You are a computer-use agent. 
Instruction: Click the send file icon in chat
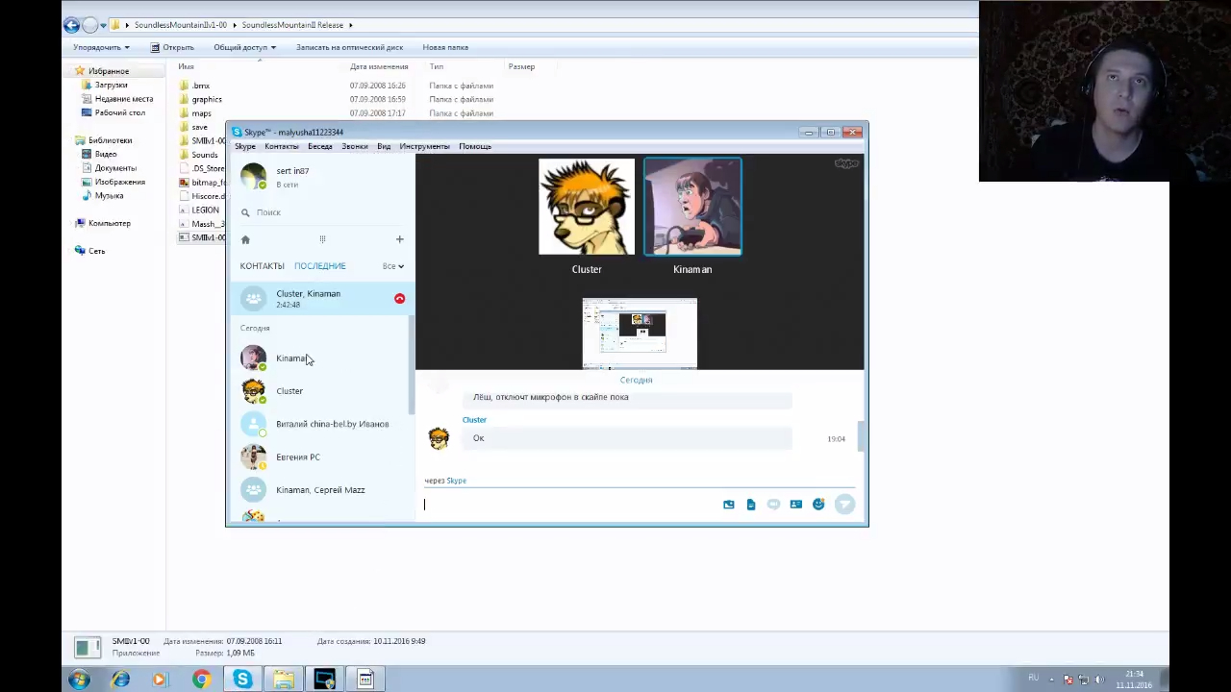point(751,505)
